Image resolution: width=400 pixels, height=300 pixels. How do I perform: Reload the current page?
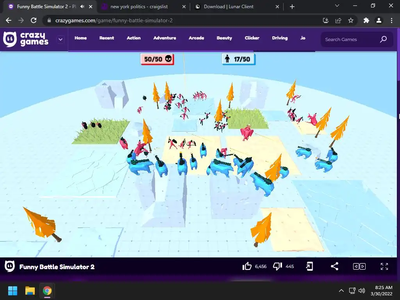coord(34,20)
